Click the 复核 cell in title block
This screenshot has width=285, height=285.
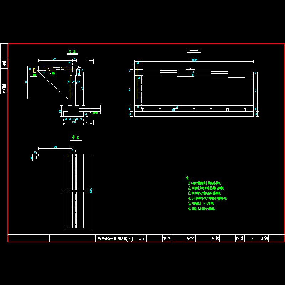tap(166, 238)
